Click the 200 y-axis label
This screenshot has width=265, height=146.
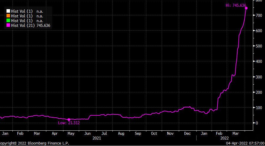(x=259, y=92)
